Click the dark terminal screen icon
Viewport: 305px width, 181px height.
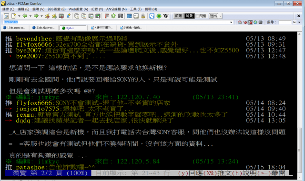coord(261,22)
